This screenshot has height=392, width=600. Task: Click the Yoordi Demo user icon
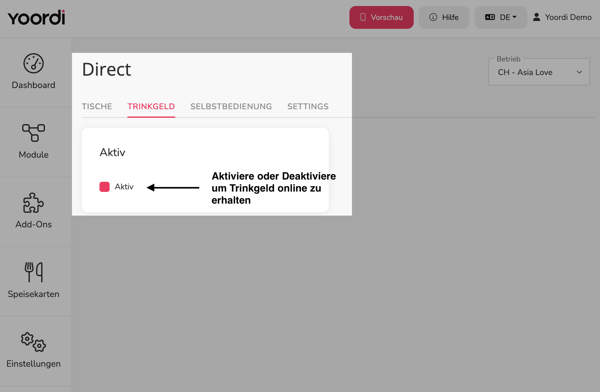(x=536, y=17)
